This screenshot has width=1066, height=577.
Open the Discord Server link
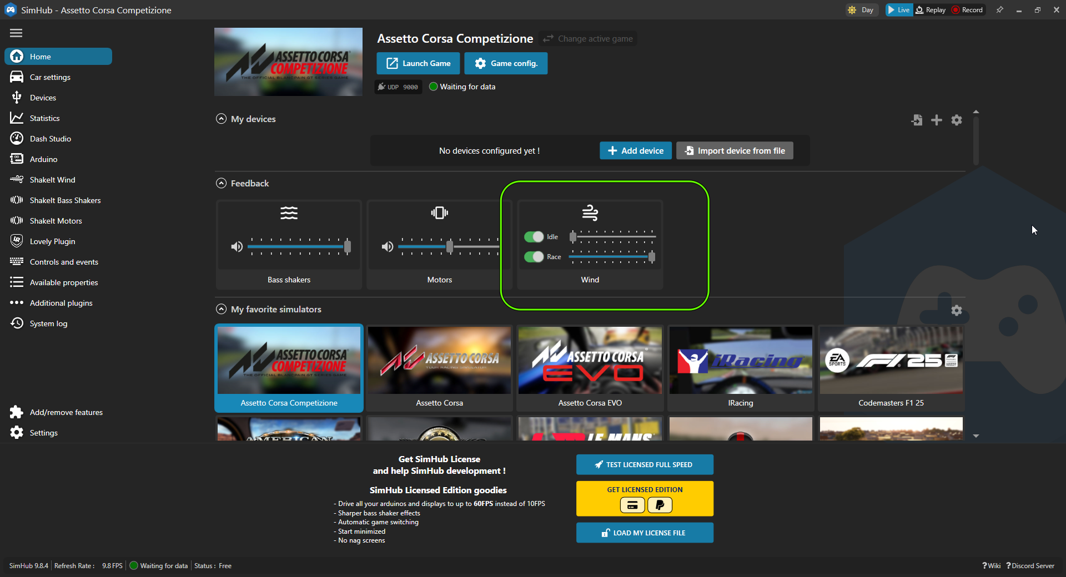pos(1030,566)
